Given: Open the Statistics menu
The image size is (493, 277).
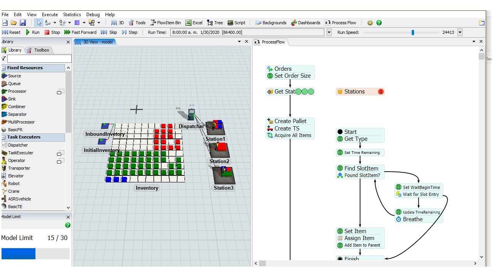Looking at the screenshot, I should tap(72, 15).
